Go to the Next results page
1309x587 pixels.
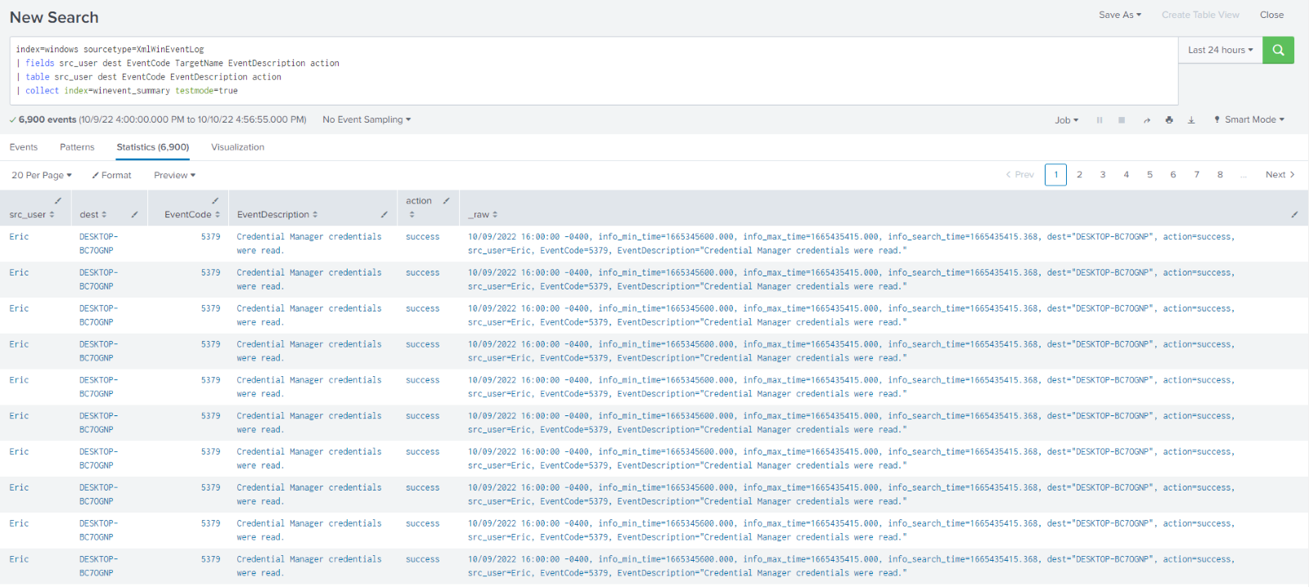(1280, 175)
